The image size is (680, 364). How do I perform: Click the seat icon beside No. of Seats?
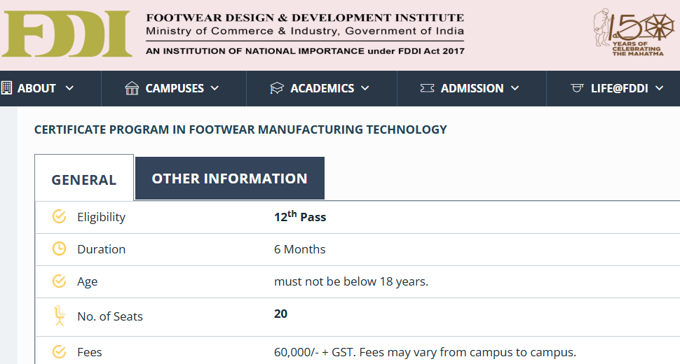click(60, 316)
